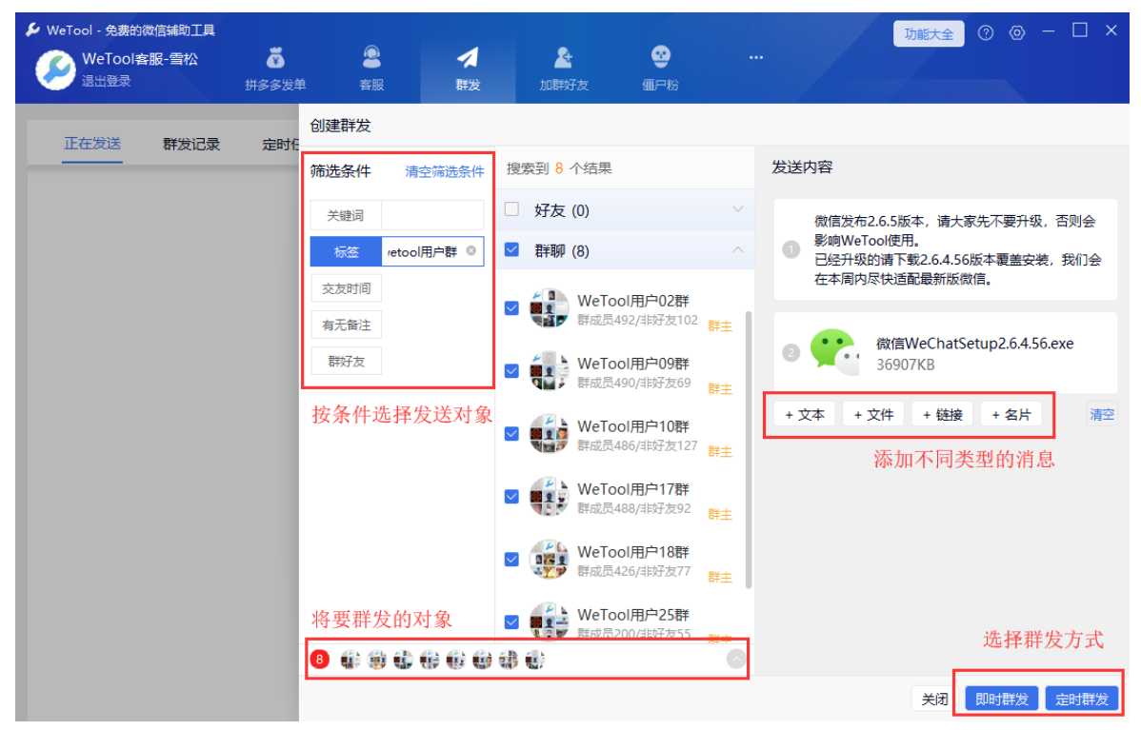Click 退出登录 to log out
The image size is (1141, 730).
pos(107,82)
